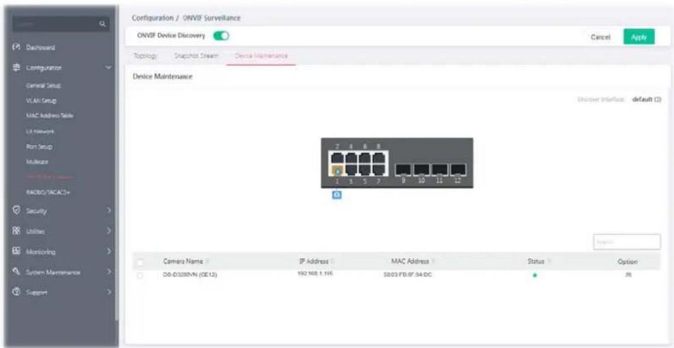This screenshot has width=674, height=348.
Task: Select port 8 on the switch diagram
Action: click(378, 158)
